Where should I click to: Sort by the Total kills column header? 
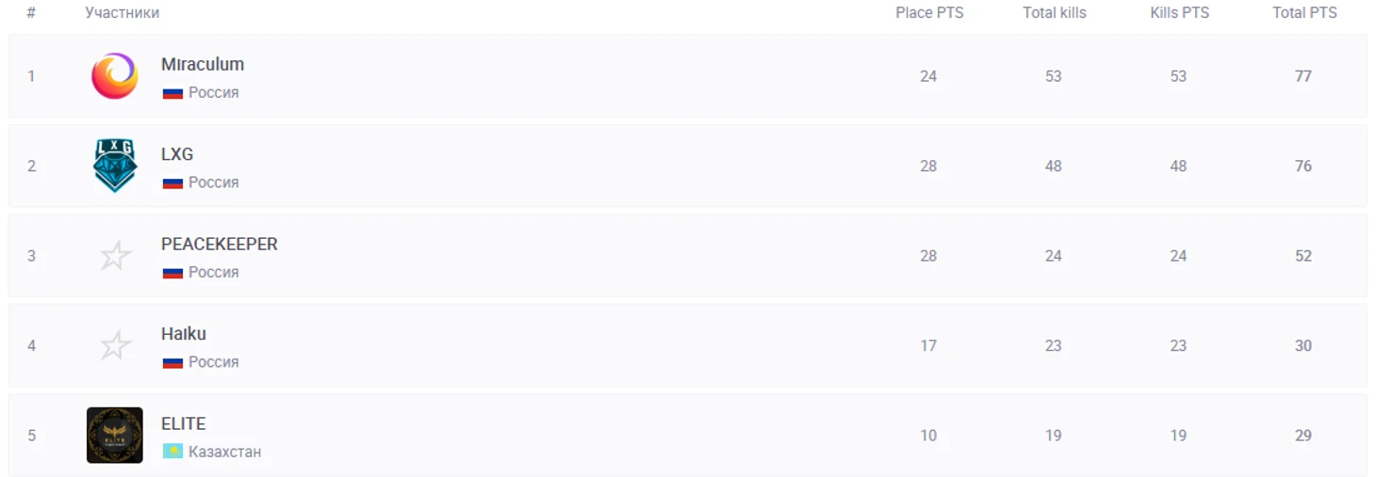tap(1055, 13)
